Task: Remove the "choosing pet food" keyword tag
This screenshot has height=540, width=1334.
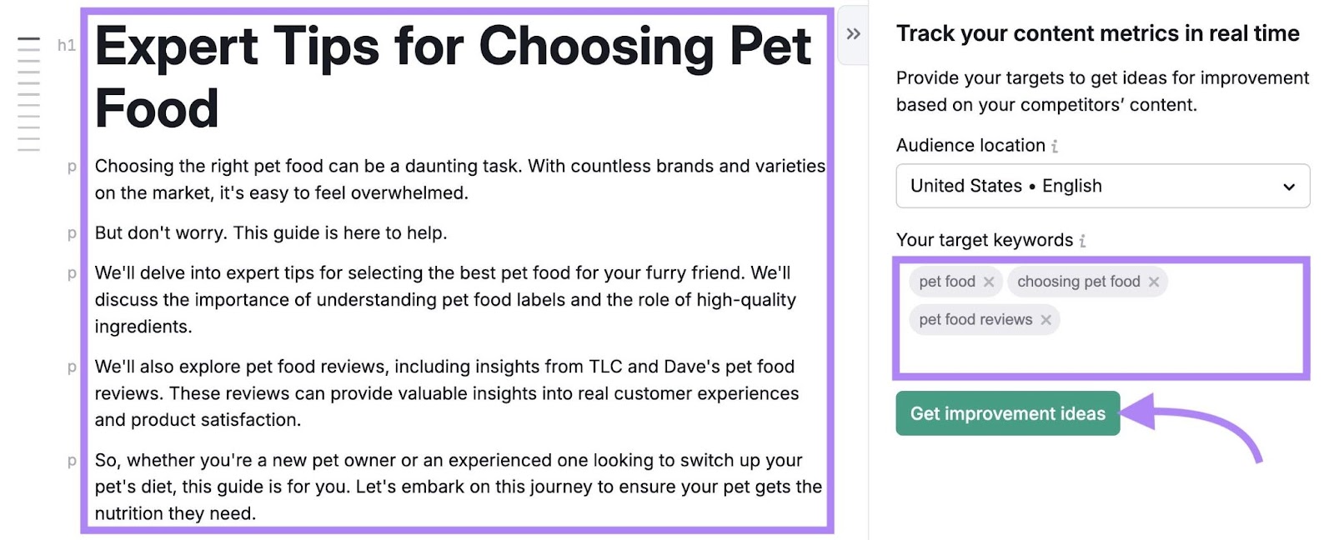Action: click(x=1155, y=282)
